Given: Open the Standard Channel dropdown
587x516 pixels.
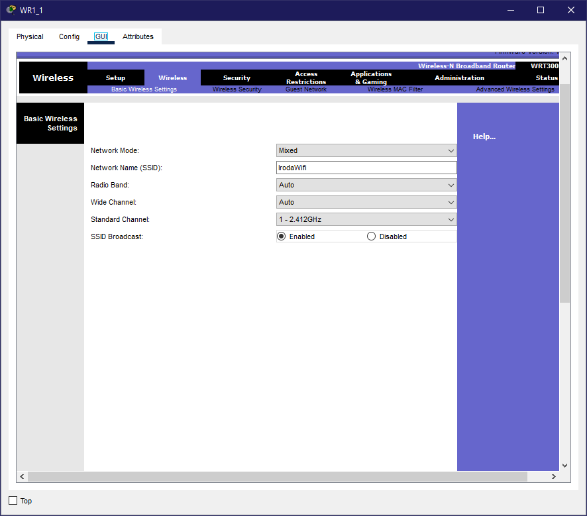Looking at the screenshot, I should click(x=366, y=219).
